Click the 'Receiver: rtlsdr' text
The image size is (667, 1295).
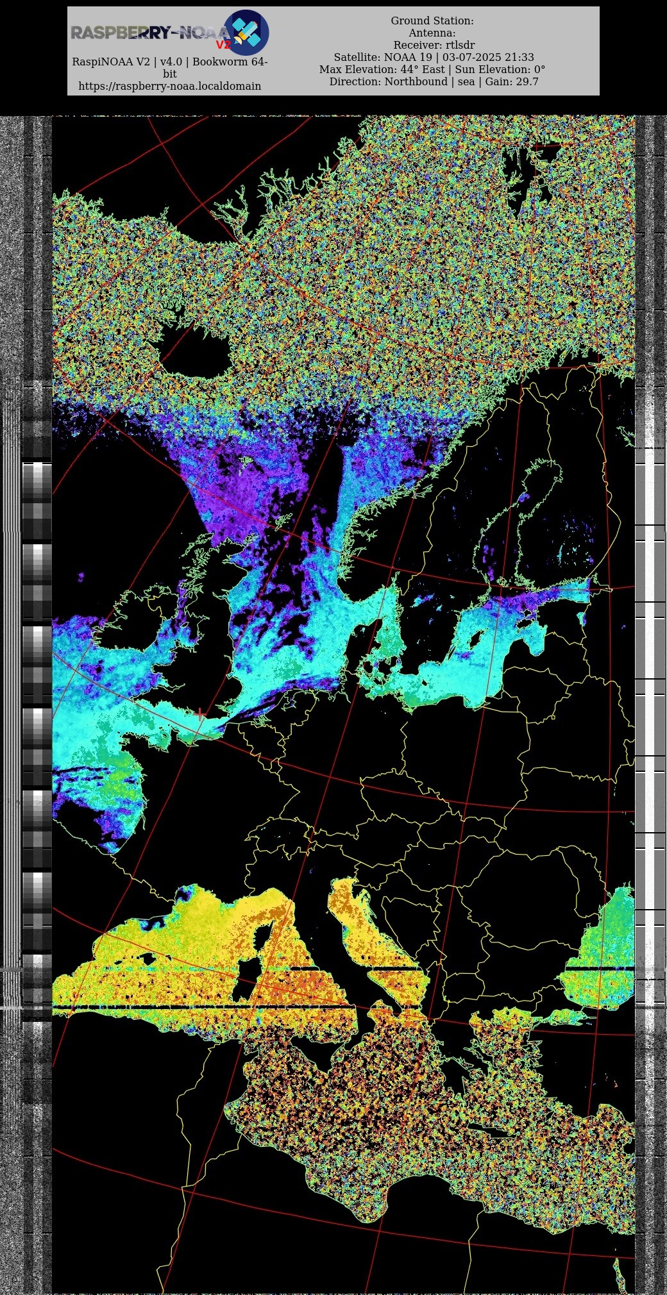434,46
